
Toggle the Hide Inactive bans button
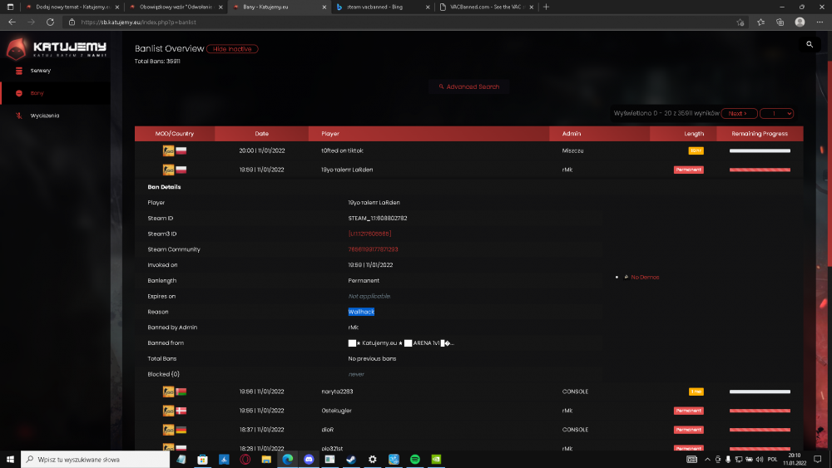(x=232, y=49)
